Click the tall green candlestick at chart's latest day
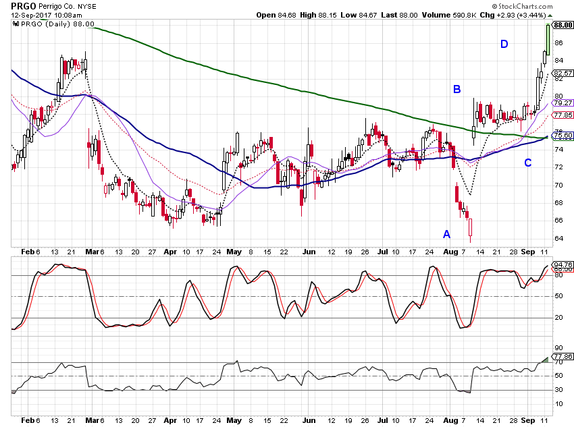 (548, 40)
